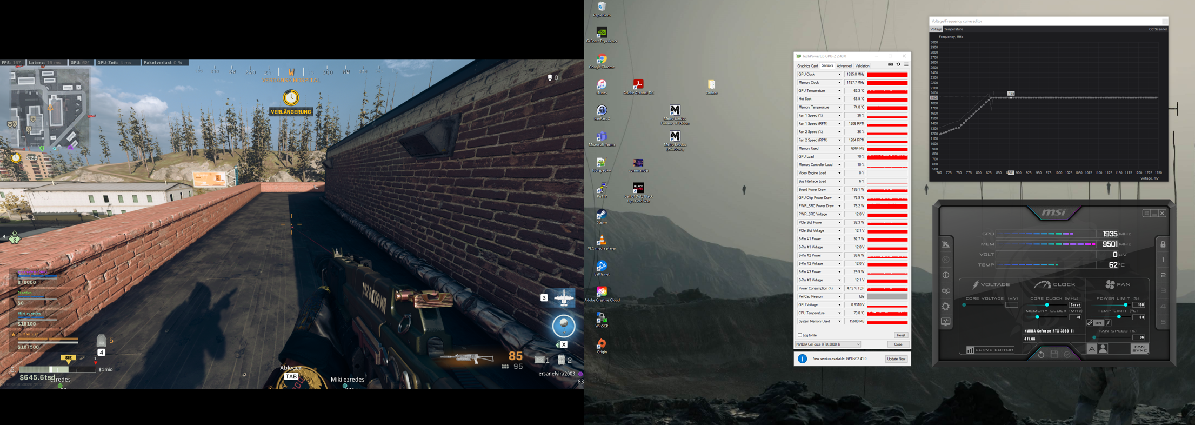Open the Microsoft Teams desktop shortcut
The width and height of the screenshot is (1195, 425).
click(x=602, y=139)
